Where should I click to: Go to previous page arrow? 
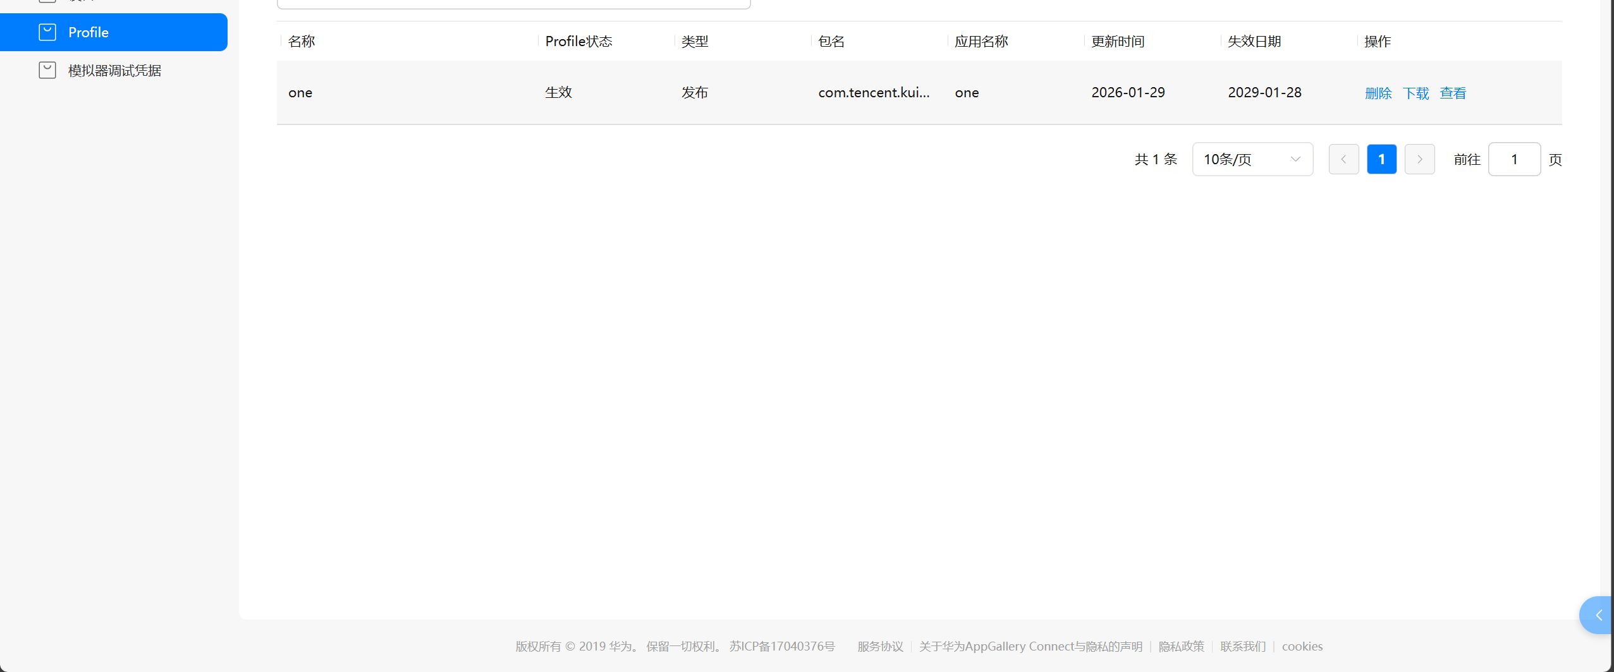(x=1343, y=159)
